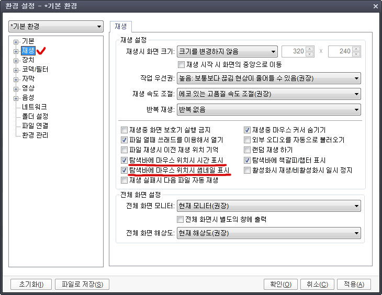Viewport: 382px width, 295px height.
Task: Select 자막 in settings tree
Action: click(28, 78)
